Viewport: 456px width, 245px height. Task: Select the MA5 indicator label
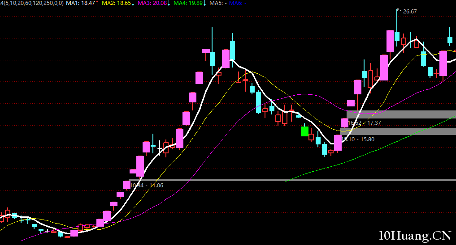pyautogui.click(x=217, y=3)
